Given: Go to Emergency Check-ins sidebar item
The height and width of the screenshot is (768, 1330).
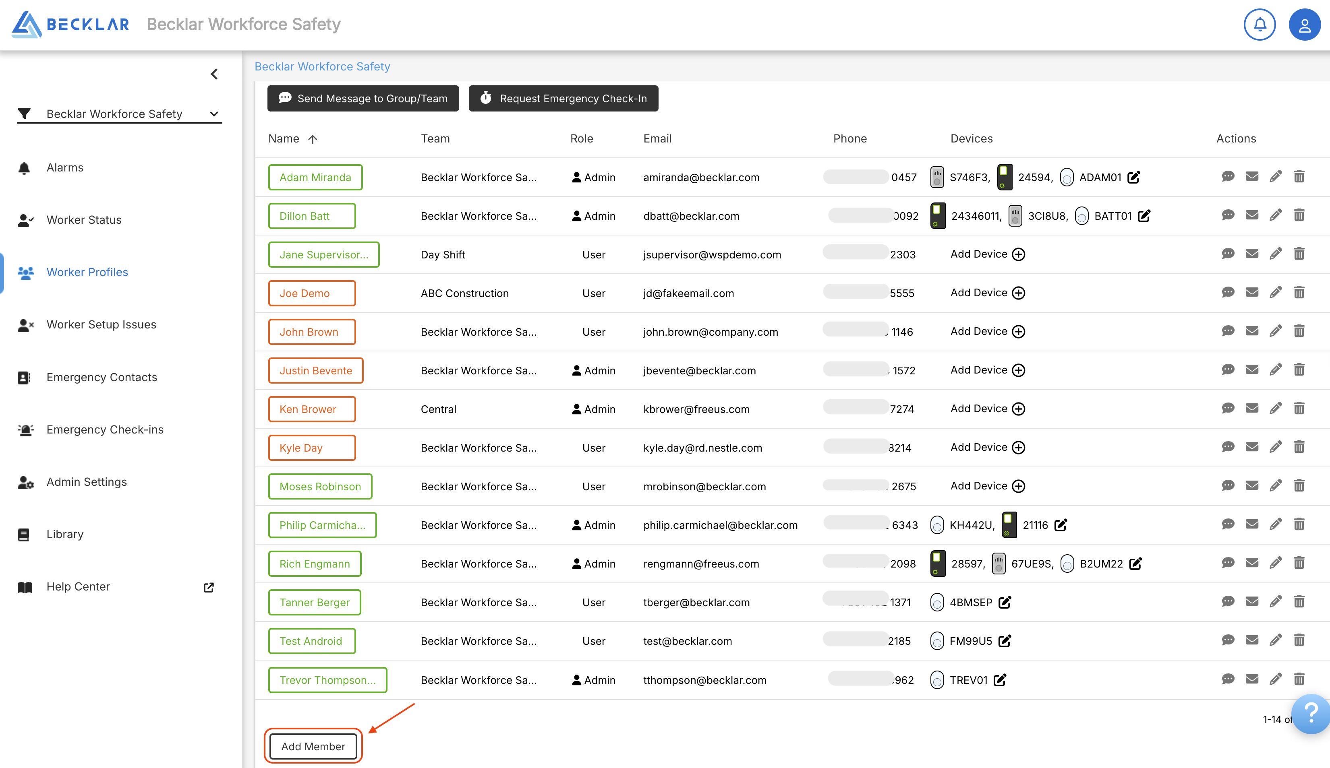Looking at the screenshot, I should pyautogui.click(x=104, y=429).
